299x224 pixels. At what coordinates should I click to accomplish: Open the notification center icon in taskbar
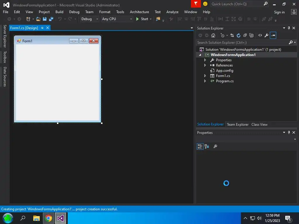[x=288, y=218]
